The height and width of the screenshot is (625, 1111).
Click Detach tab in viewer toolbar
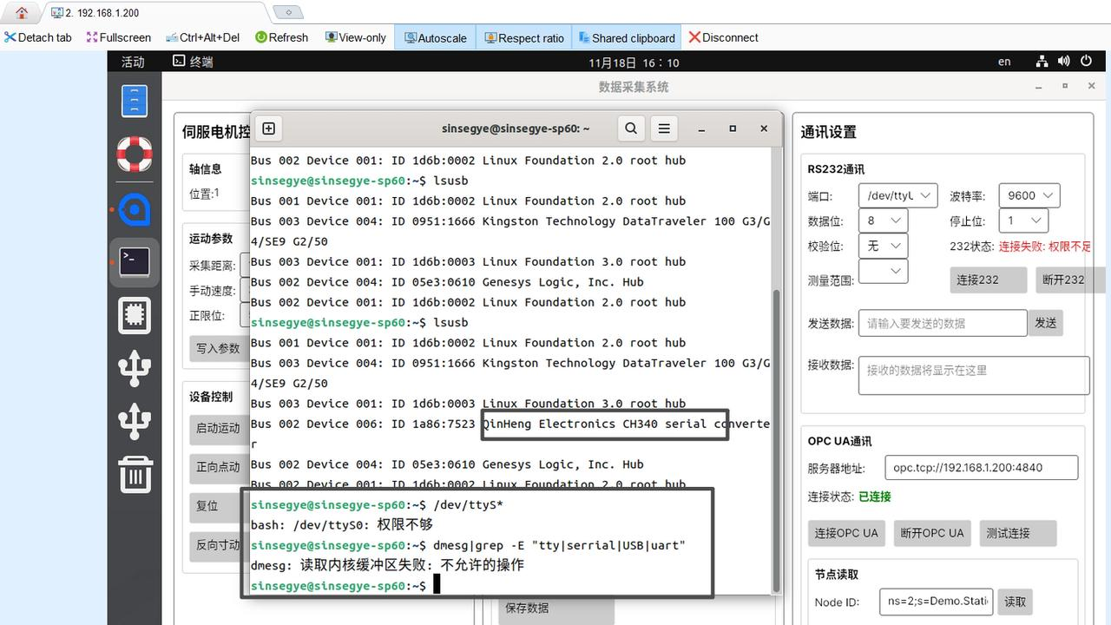38,37
